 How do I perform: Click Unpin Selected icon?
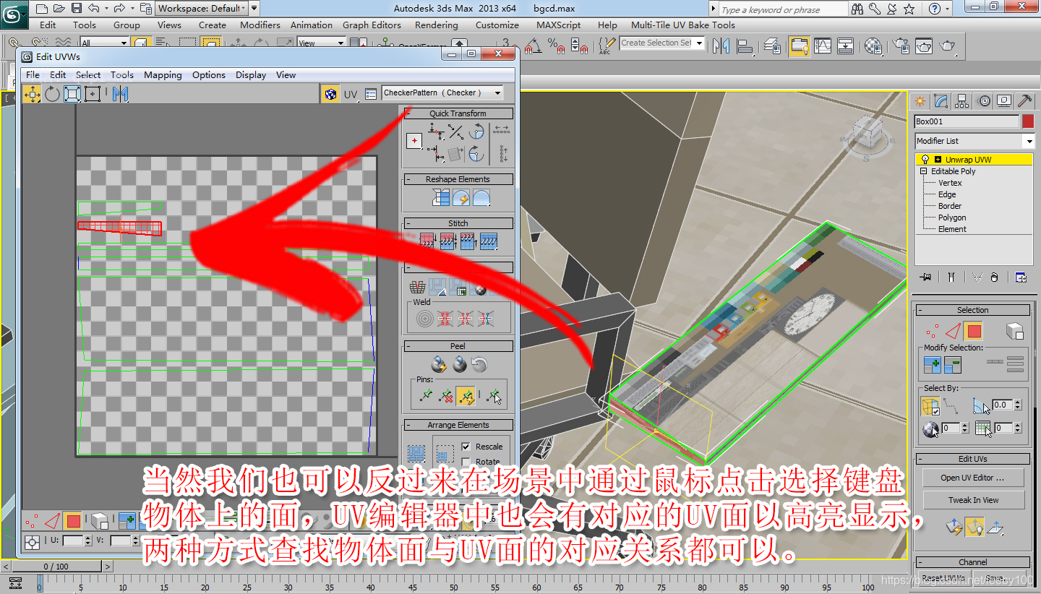[x=446, y=395]
